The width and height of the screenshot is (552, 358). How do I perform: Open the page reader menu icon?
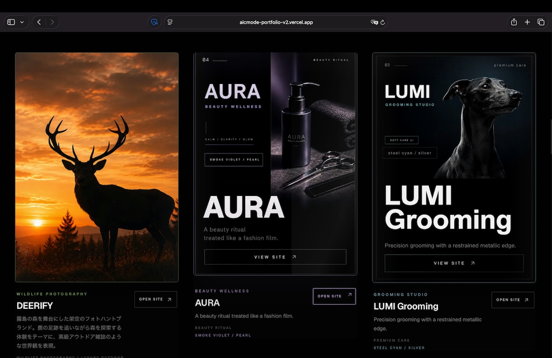pos(170,22)
